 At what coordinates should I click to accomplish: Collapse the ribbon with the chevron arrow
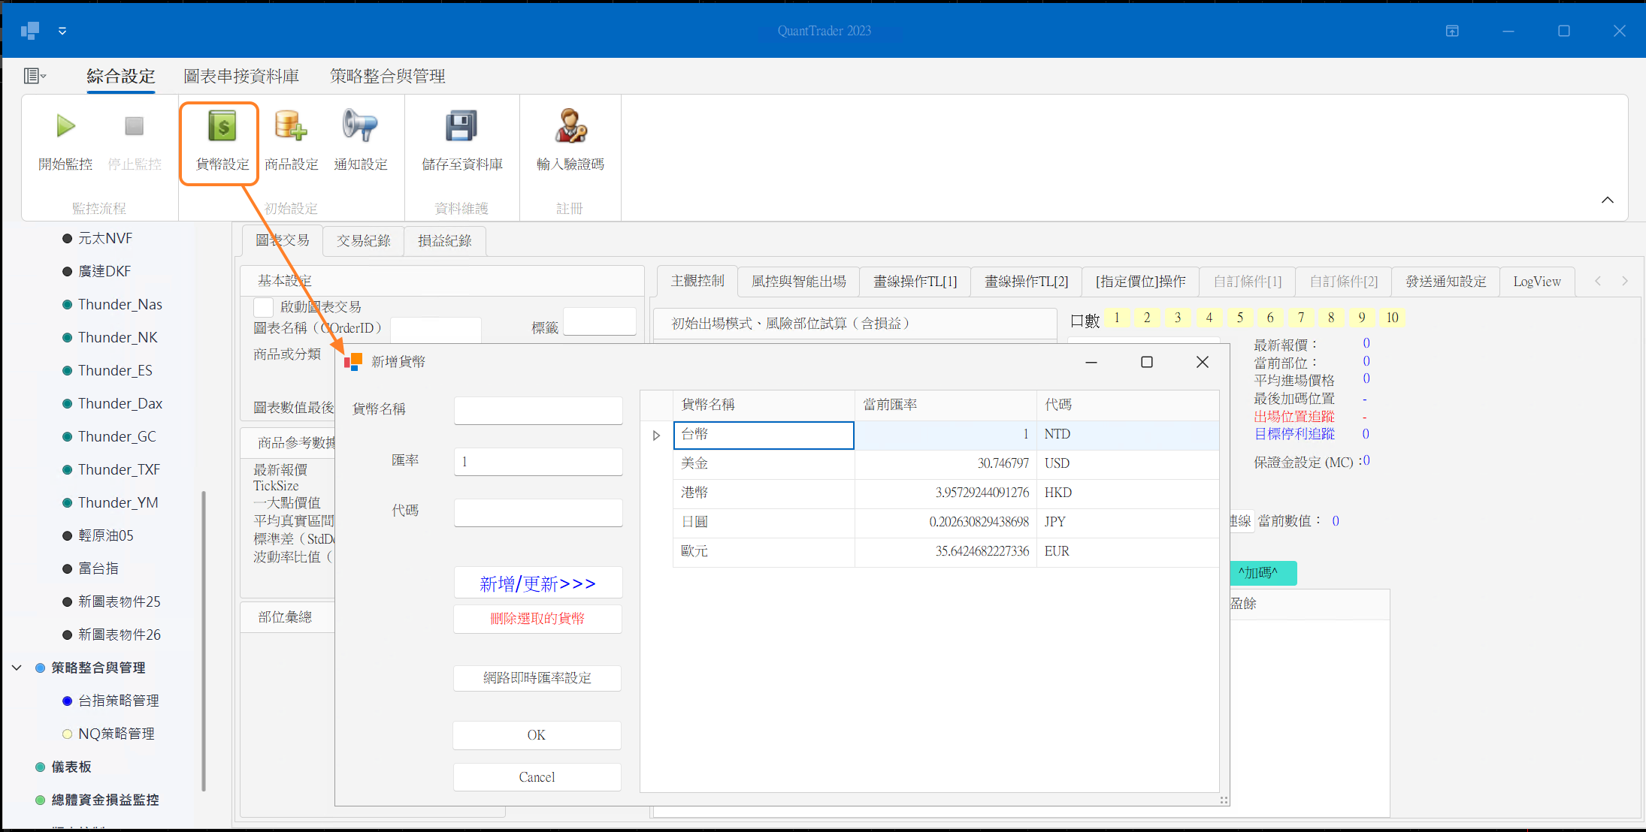point(1607,200)
